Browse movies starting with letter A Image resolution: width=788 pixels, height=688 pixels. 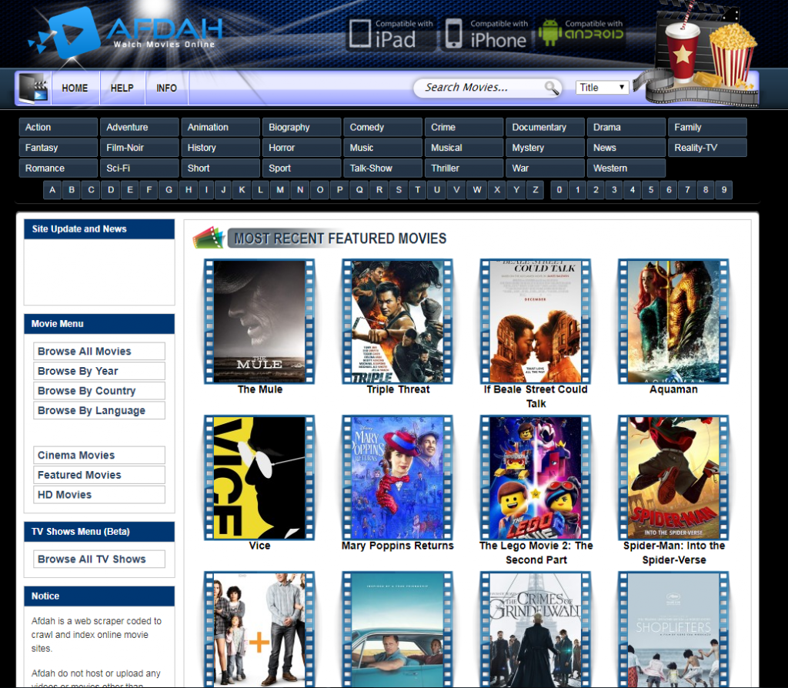pos(52,190)
